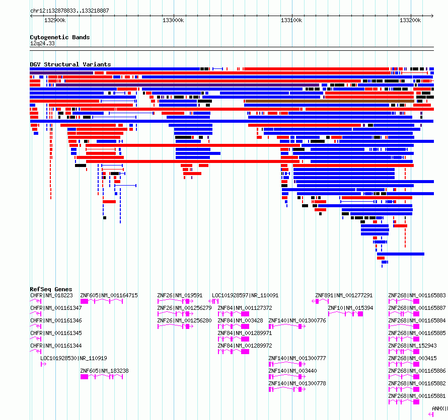The image size is (448, 420).
Task: Open LOC101928530|NR_110919 gene label
Action: point(73,358)
